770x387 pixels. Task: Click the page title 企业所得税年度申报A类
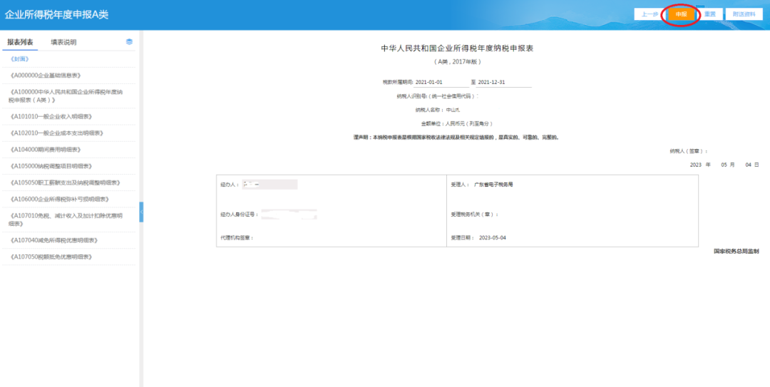pos(56,15)
